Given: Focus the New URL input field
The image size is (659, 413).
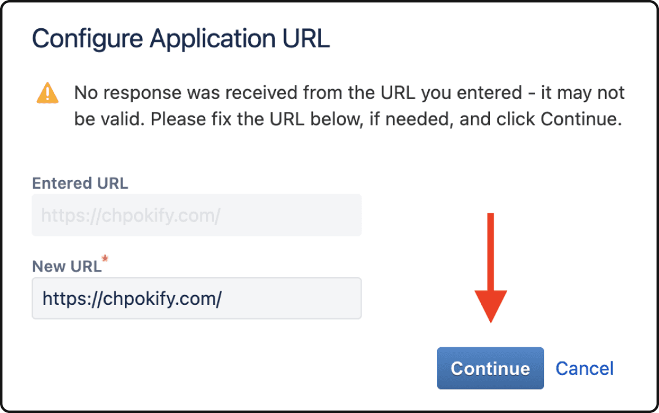Looking at the screenshot, I should pyautogui.click(x=197, y=298).
